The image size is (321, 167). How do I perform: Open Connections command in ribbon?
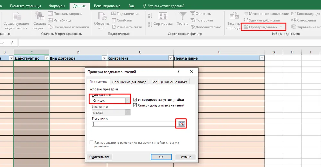point(126,14)
